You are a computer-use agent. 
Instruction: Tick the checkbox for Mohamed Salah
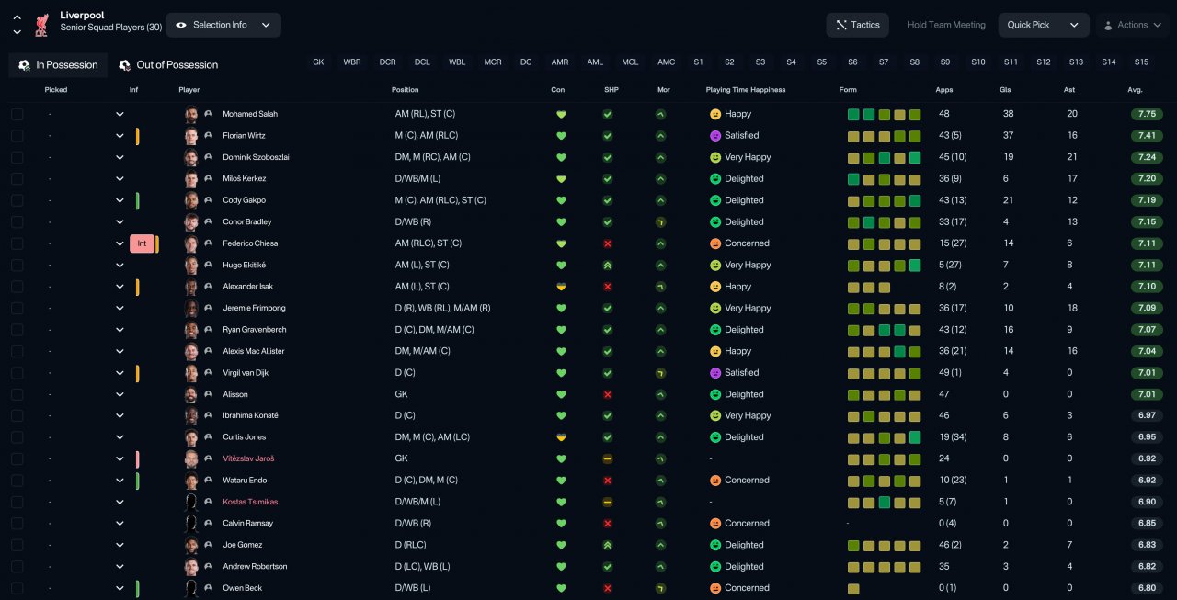17,114
